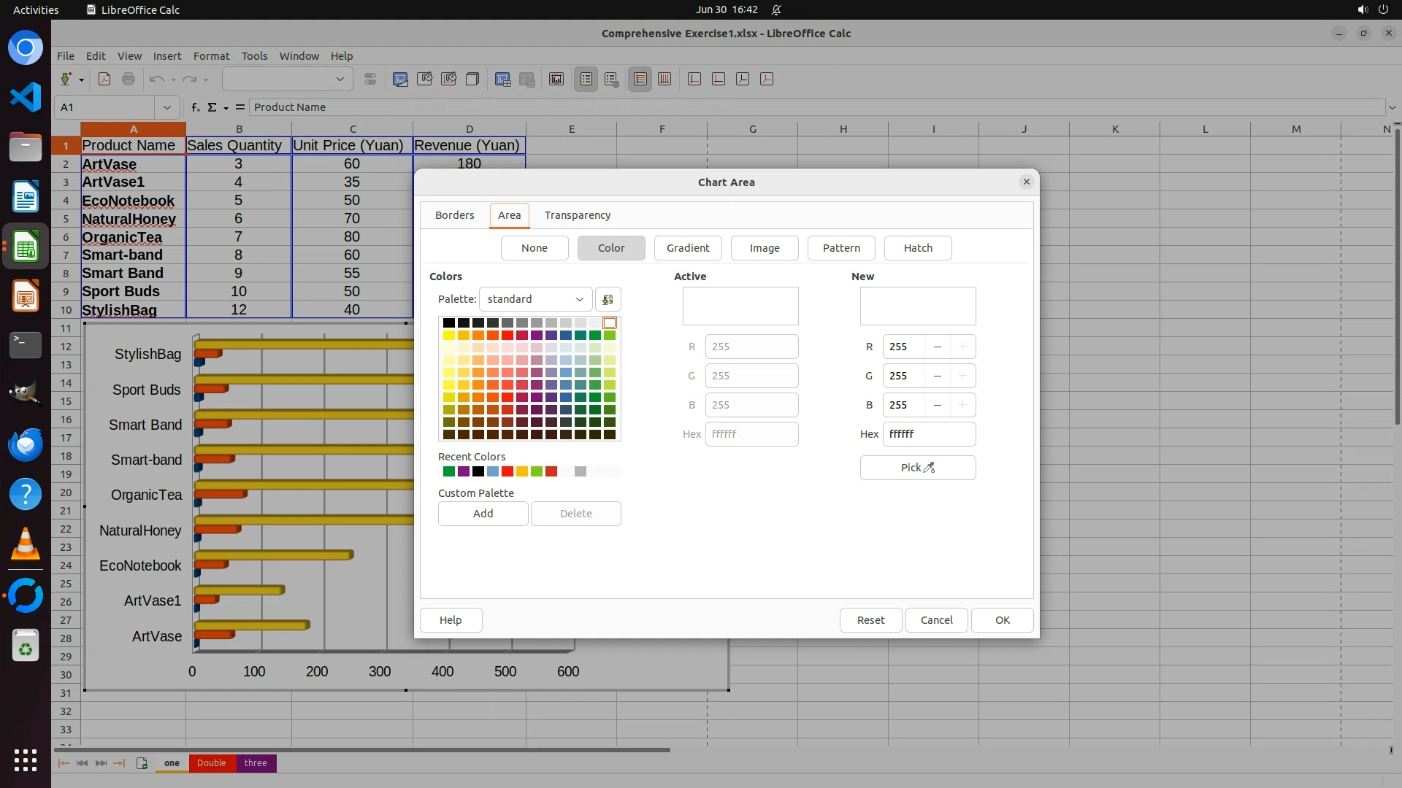This screenshot has width=1402, height=788.
Task: Toggle Horizontal Grids toolbar icon
Action: tap(640, 79)
